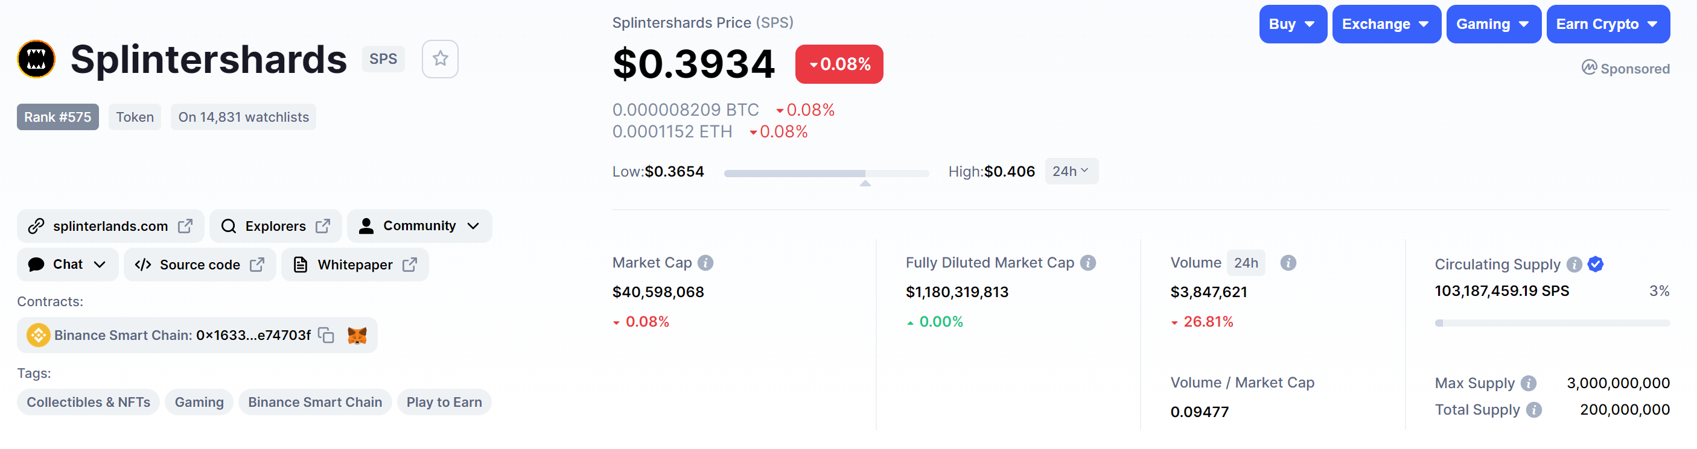Expand the Community dropdown
Viewport: 1697px width, 449px height.
419,226
